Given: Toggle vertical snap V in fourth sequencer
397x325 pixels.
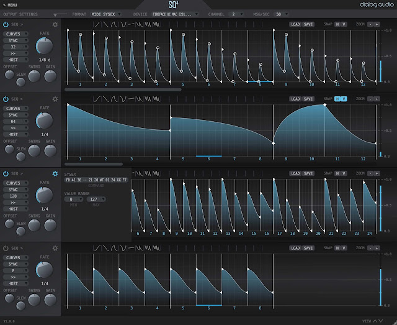Looking at the screenshot, I should (344, 248).
